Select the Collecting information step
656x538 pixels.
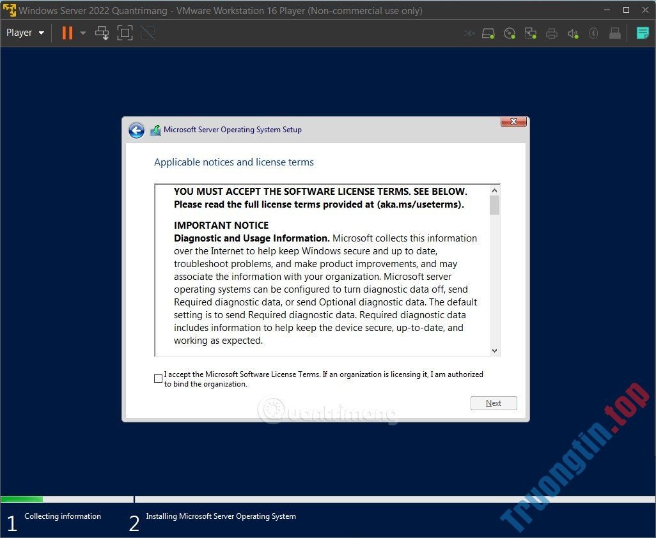click(63, 516)
